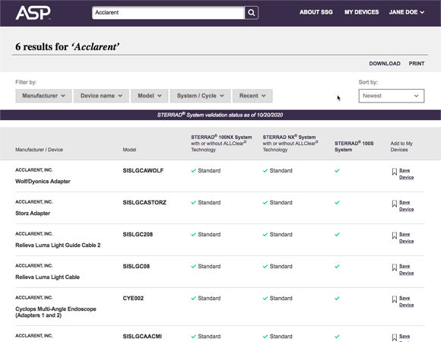Open the Model filter dropdown
Viewport: 441px width, 342px height.
(x=149, y=96)
